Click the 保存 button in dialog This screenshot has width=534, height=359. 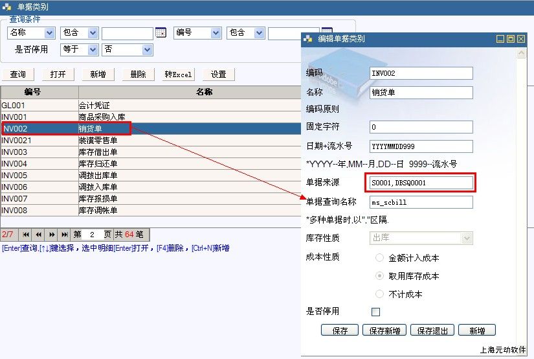(x=340, y=330)
